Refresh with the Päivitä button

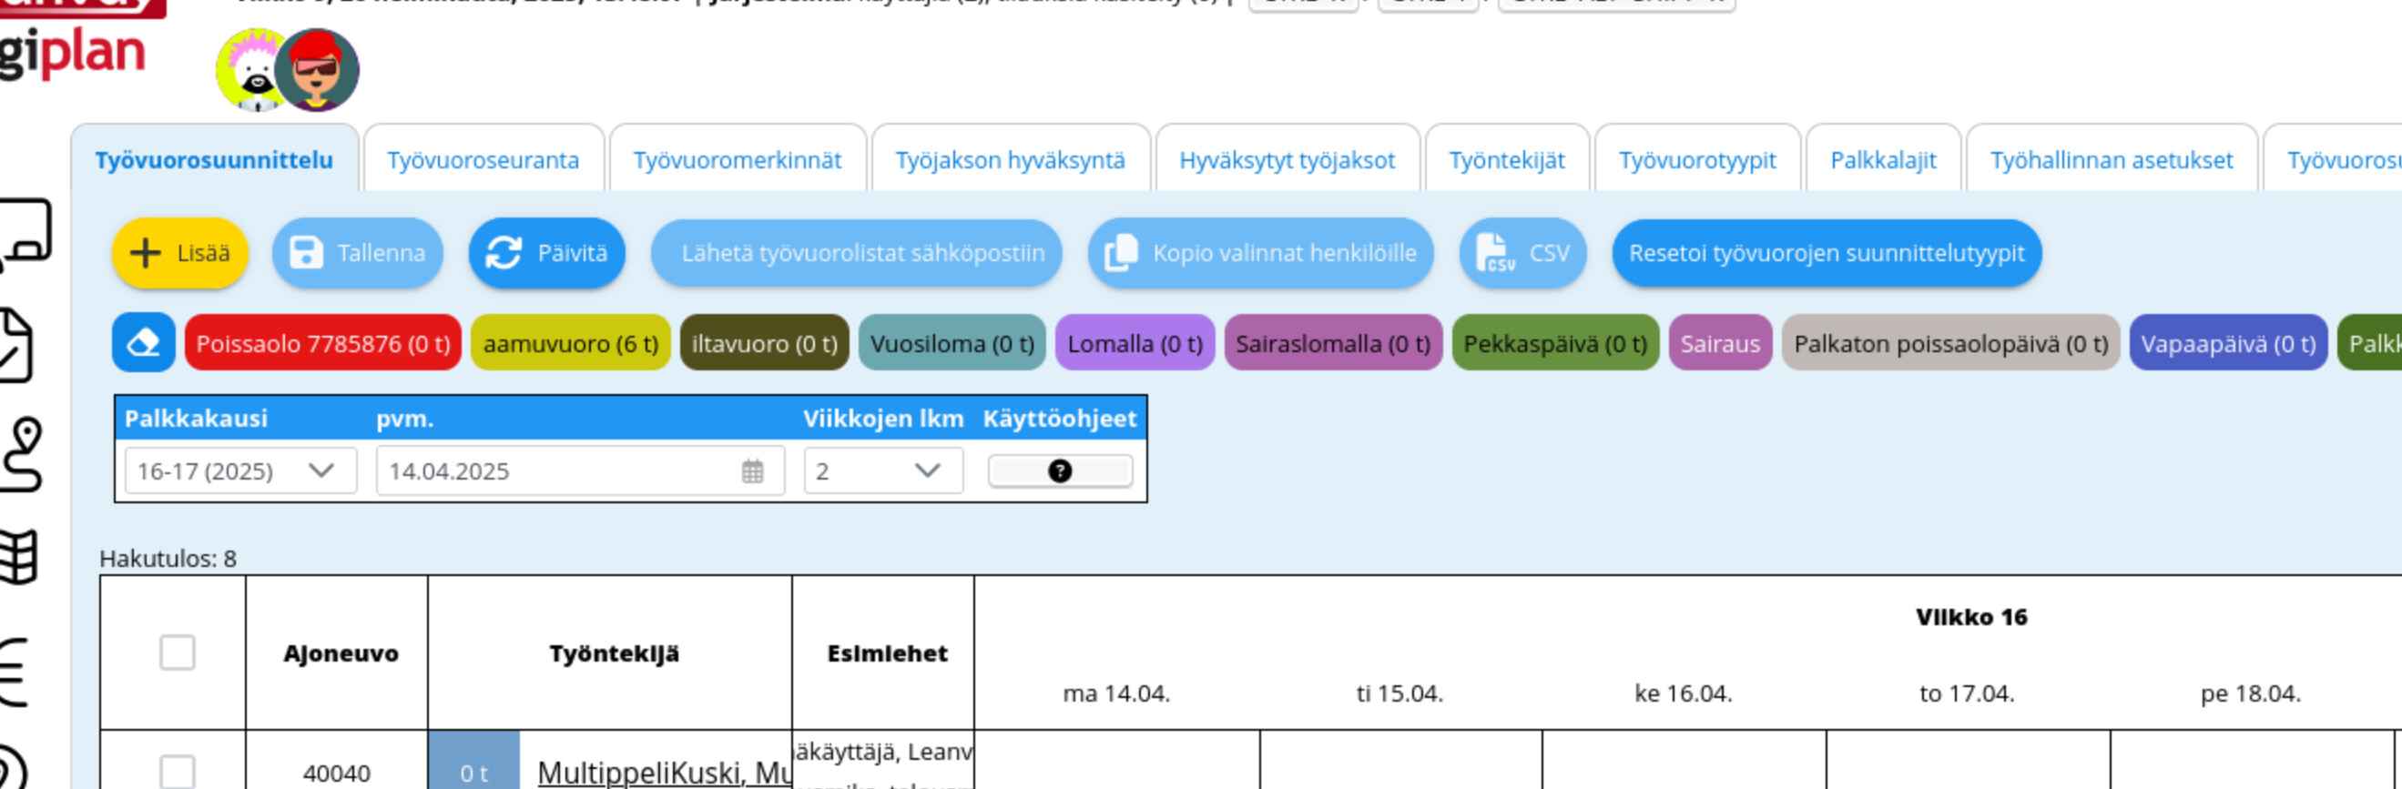pos(547,253)
